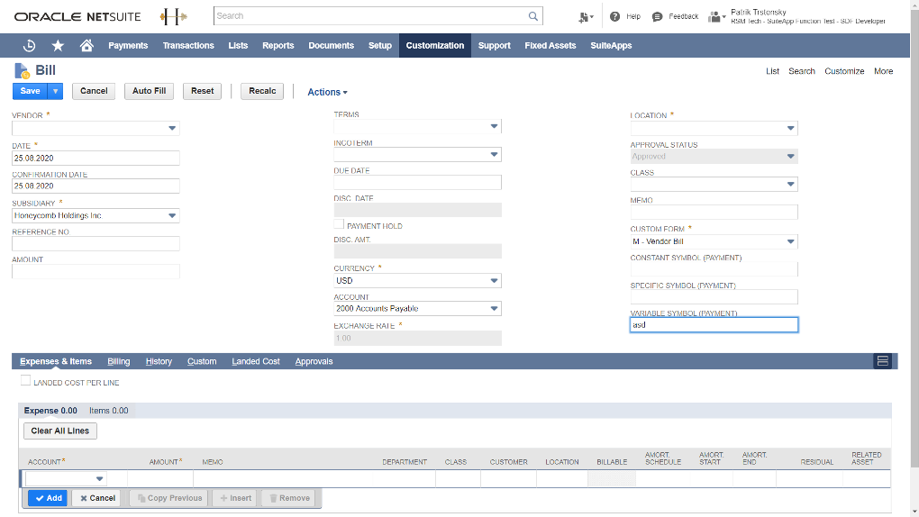The image size is (919, 517).
Task: Check the Landed Cost Per Line box
Action: point(25,382)
